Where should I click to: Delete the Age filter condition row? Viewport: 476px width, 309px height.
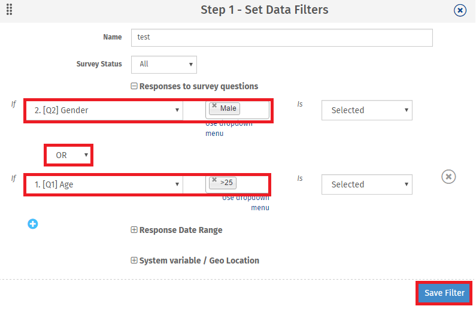tap(448, 176)
